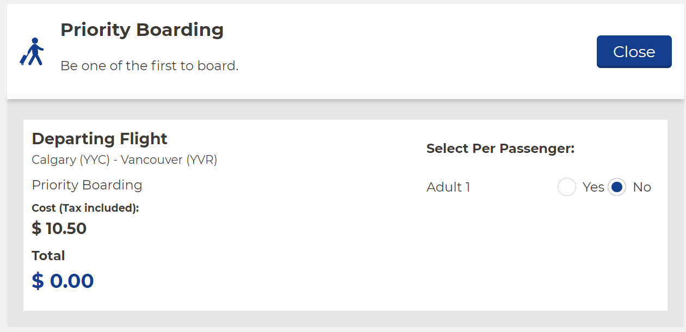Click the $ 0.00 total amount
This screenshot has height=332, width=686.
63,281
